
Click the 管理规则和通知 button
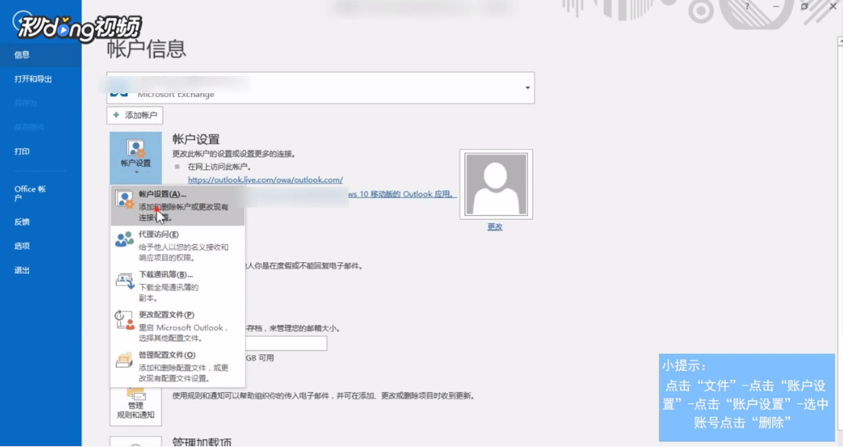pyautogui.click(x=136, y=406)
